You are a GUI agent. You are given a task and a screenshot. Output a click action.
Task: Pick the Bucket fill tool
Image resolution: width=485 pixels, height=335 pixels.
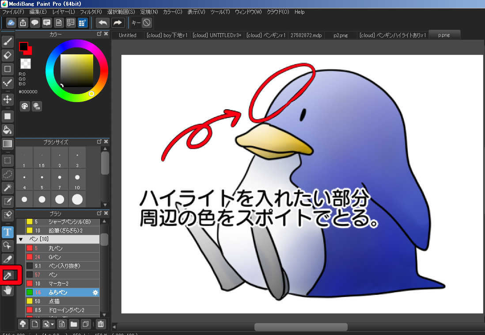point(8,130)
